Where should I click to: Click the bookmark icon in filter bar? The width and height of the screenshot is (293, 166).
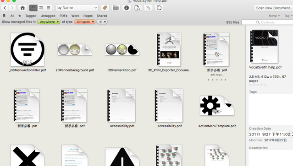click(x=4, y=16)
